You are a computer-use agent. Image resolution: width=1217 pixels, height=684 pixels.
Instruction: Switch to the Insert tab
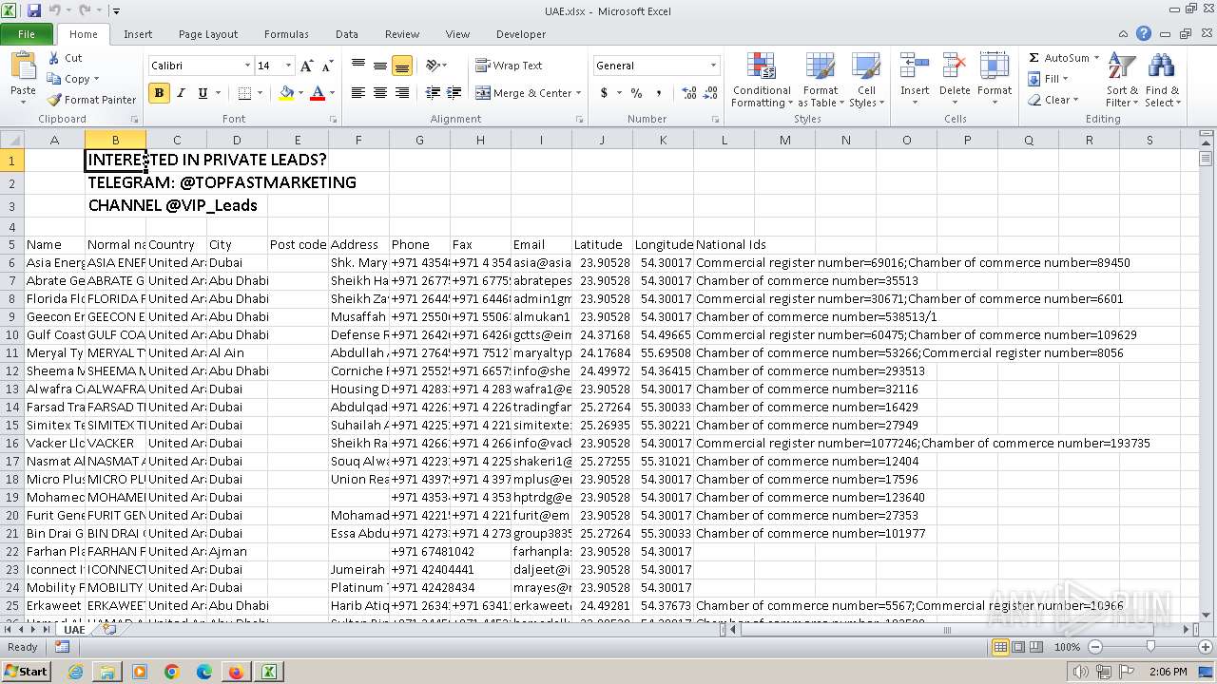(138, 34)
